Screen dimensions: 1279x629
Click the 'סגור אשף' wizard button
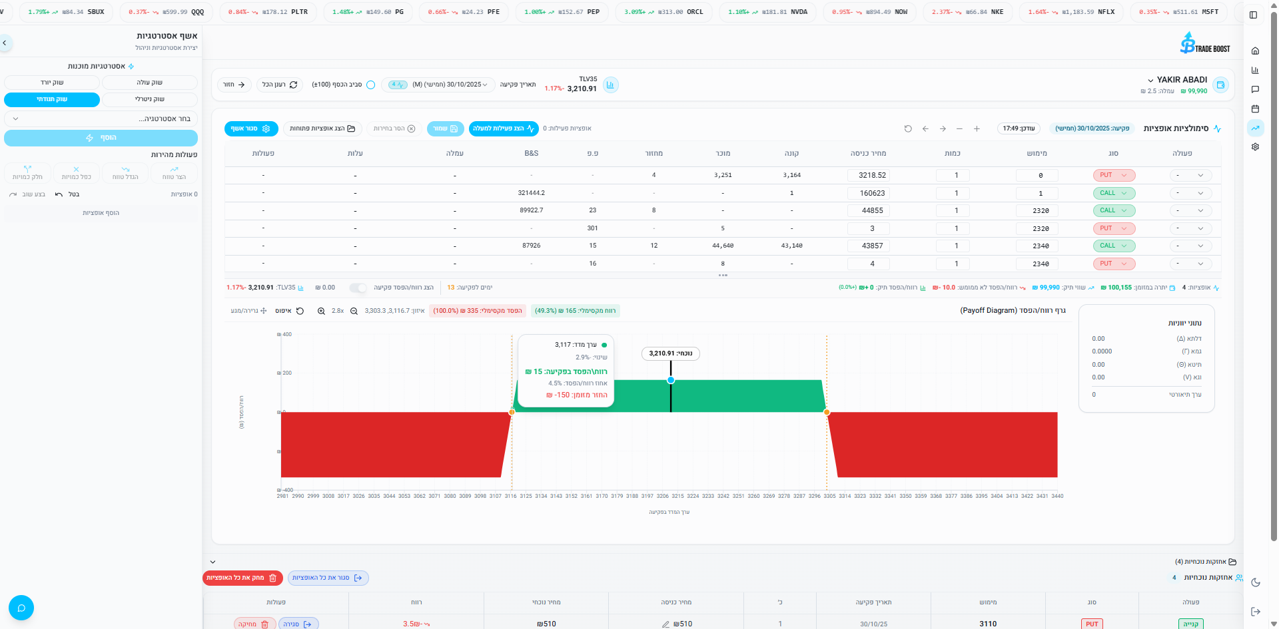[251, 128]
